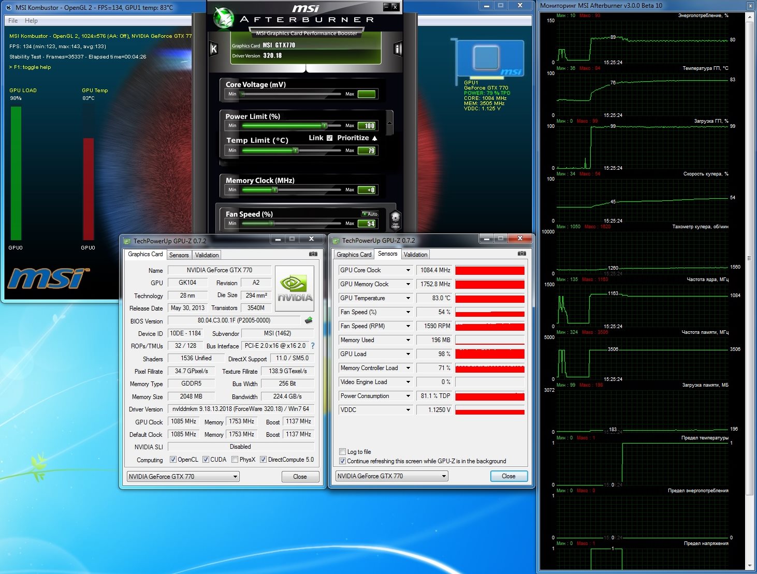Click the Bus Interface question mark icon
The width and height of the screenshot is (757, 574).
[312, 346]
